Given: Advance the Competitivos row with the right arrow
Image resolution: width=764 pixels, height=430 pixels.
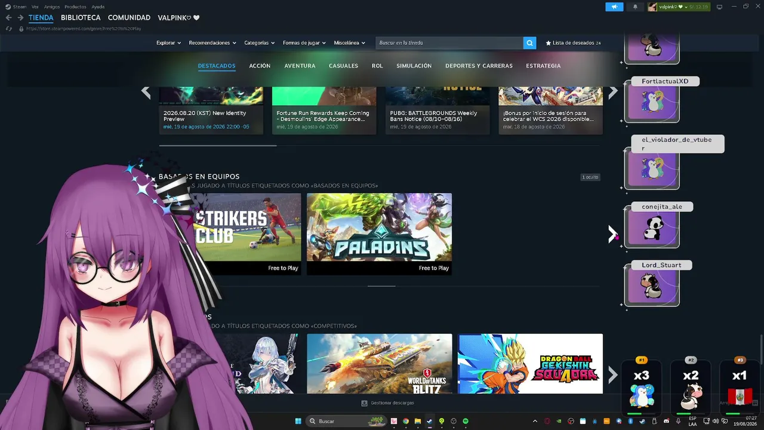Looking at the screenshot, I should tap(612, 375).
